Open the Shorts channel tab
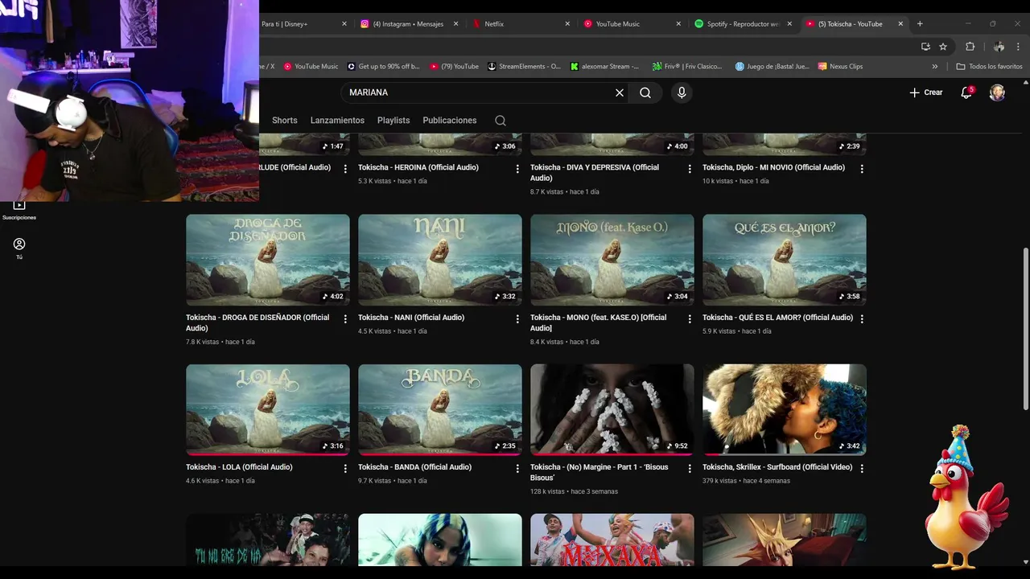 [285, 121]
